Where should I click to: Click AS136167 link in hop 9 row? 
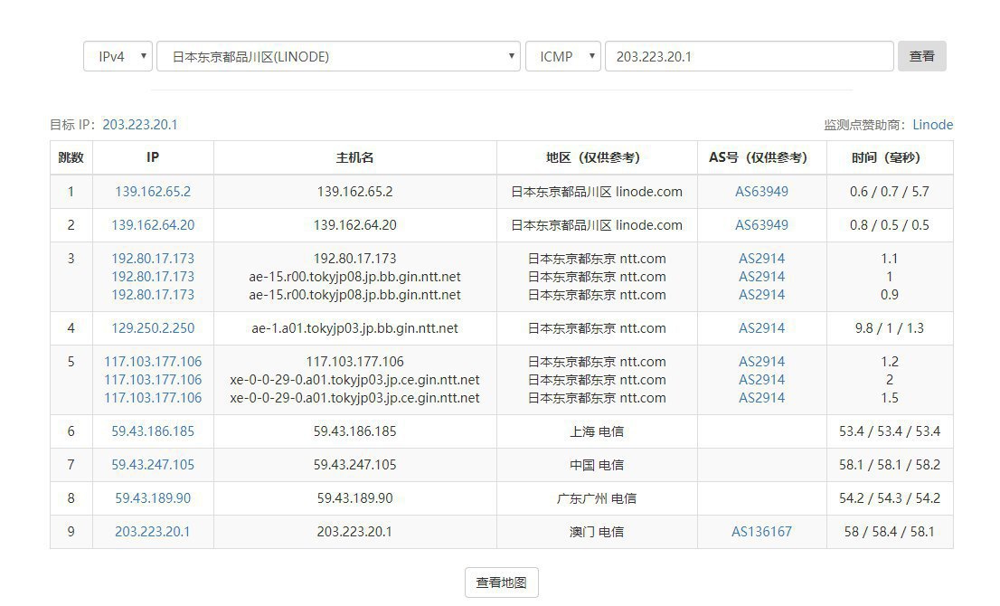click(x=761, y=532)
